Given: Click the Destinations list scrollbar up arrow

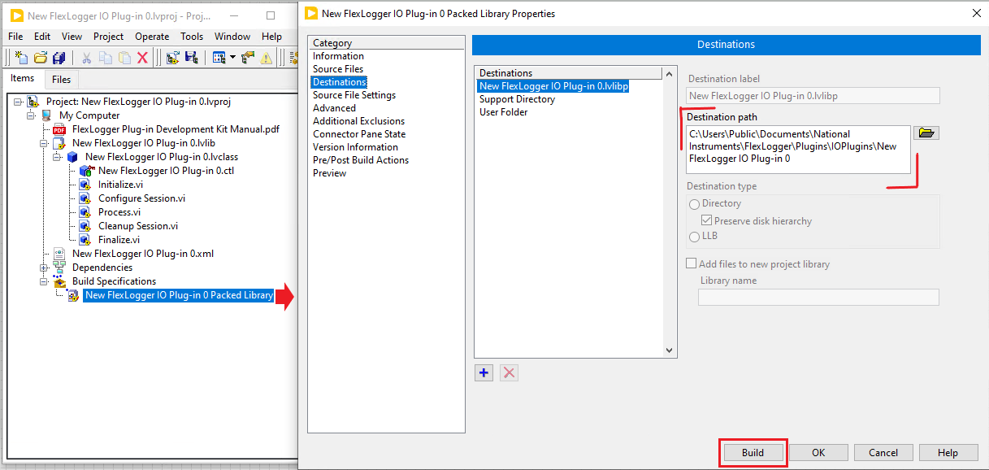Looking at the screenshot, I should [x=670, y=73].
